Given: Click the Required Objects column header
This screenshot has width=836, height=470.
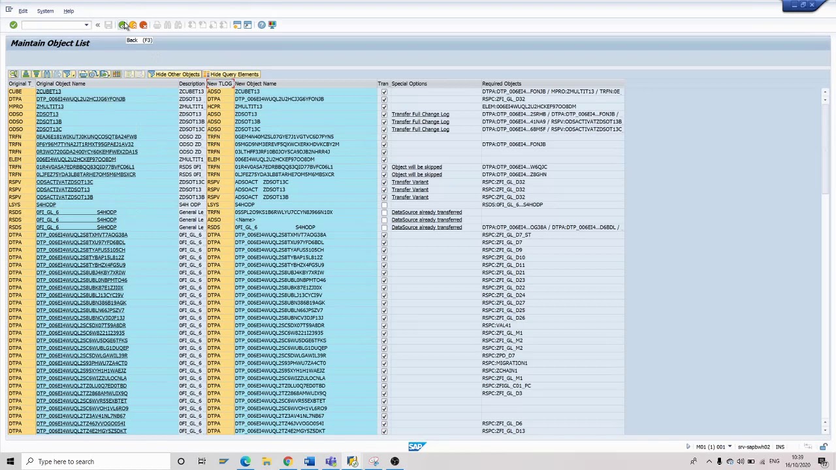Looking at the screenshot, I should [x=553, y=84].
